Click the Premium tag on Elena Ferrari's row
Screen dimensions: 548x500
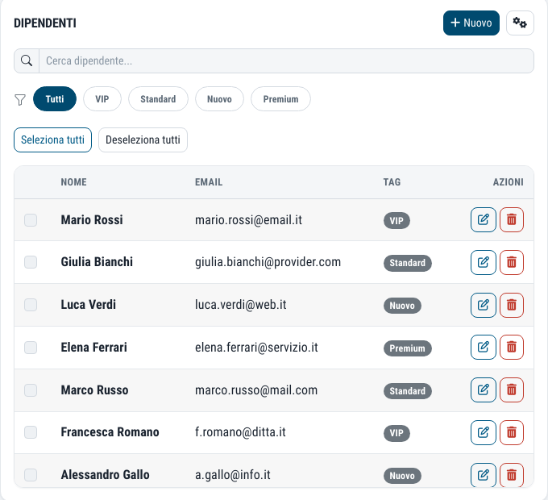tap(408, 348)
